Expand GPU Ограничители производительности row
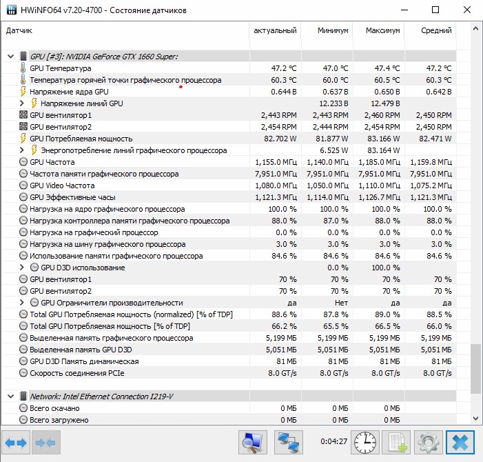 click(x=22, y=302)
